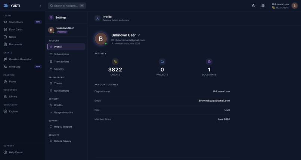Click the email bhowmikcwda@gmail.com under the name
301x160 pixels.
130,40
